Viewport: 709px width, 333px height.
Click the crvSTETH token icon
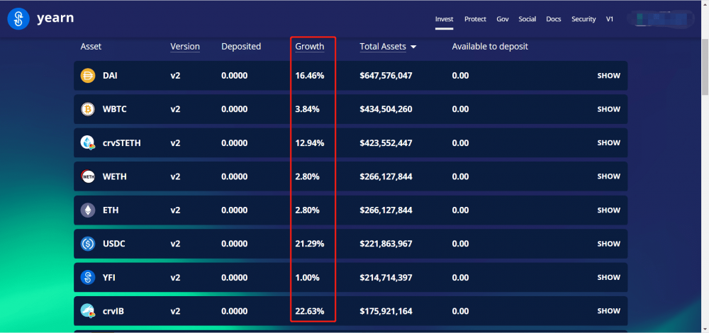pos(88,143)
